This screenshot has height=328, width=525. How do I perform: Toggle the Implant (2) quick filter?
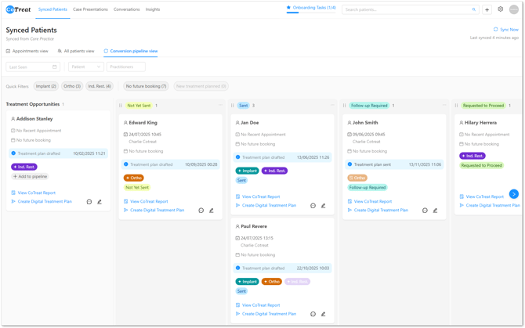pyautogui.click(x=45, y=86)
